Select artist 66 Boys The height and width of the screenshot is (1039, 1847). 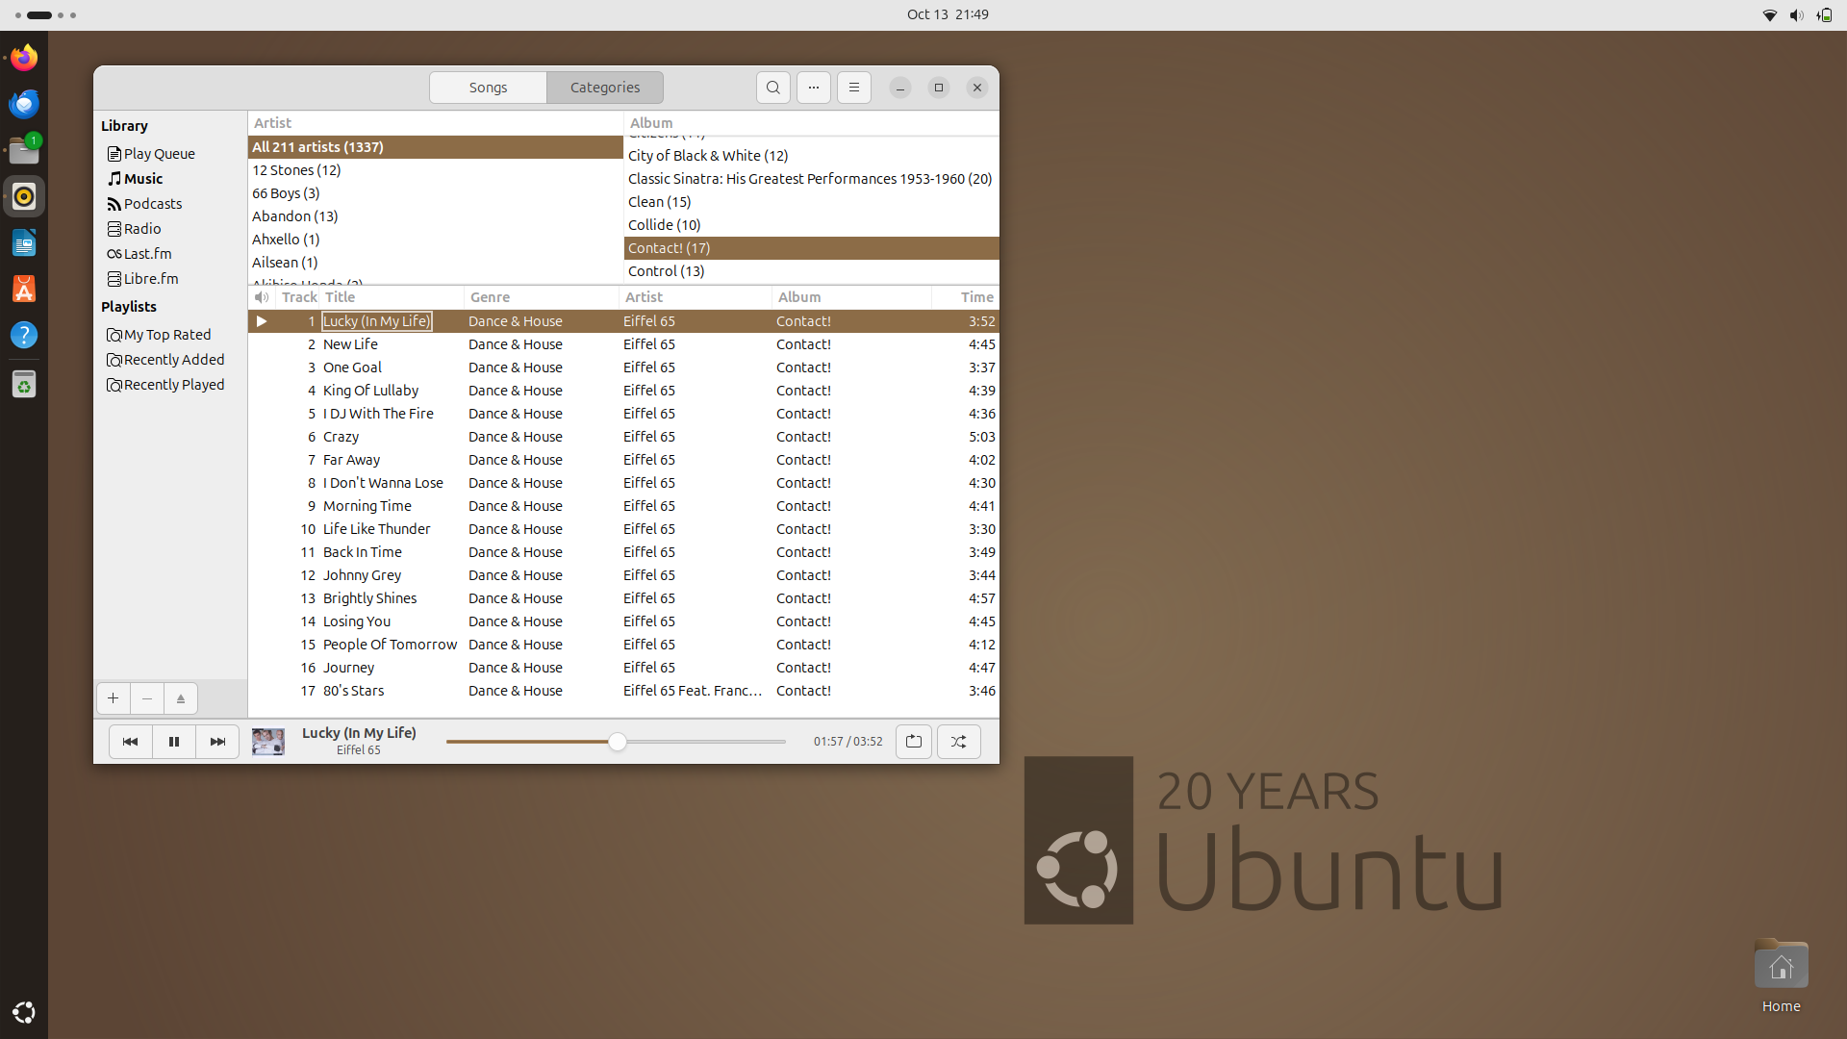[436, 193]
